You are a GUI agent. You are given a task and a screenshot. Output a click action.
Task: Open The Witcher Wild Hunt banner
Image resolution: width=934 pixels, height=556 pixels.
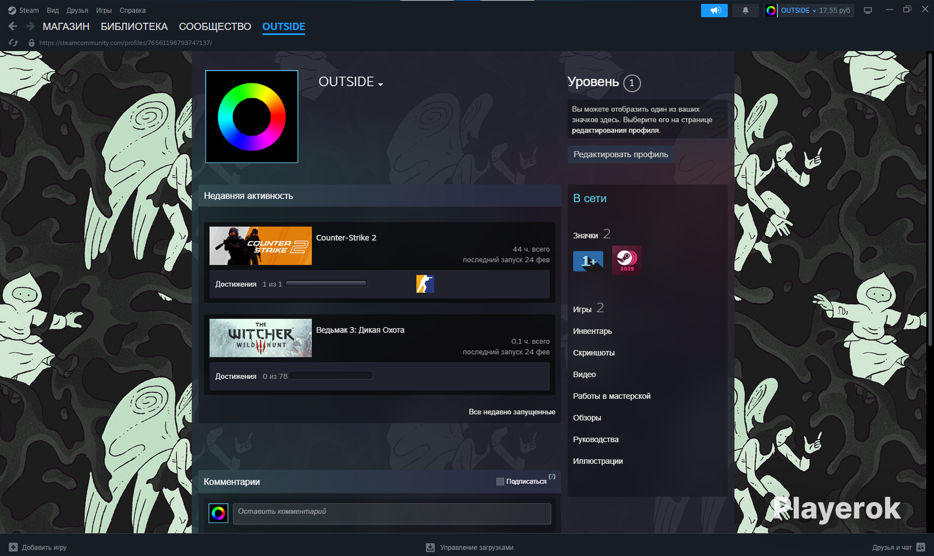tap(260, 338)
